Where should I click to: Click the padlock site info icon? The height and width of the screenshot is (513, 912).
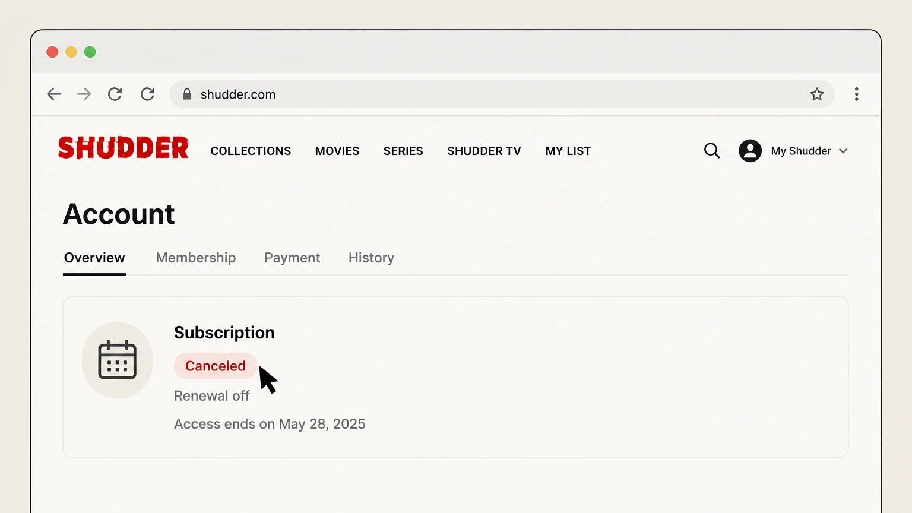click(187, 94)
